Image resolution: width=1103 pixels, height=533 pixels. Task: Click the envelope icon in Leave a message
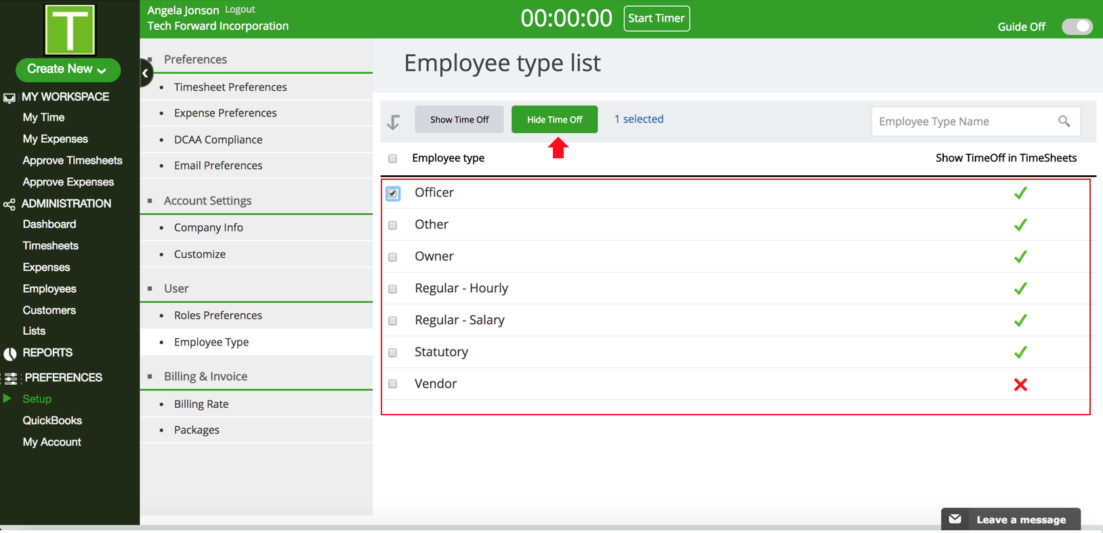955,519
